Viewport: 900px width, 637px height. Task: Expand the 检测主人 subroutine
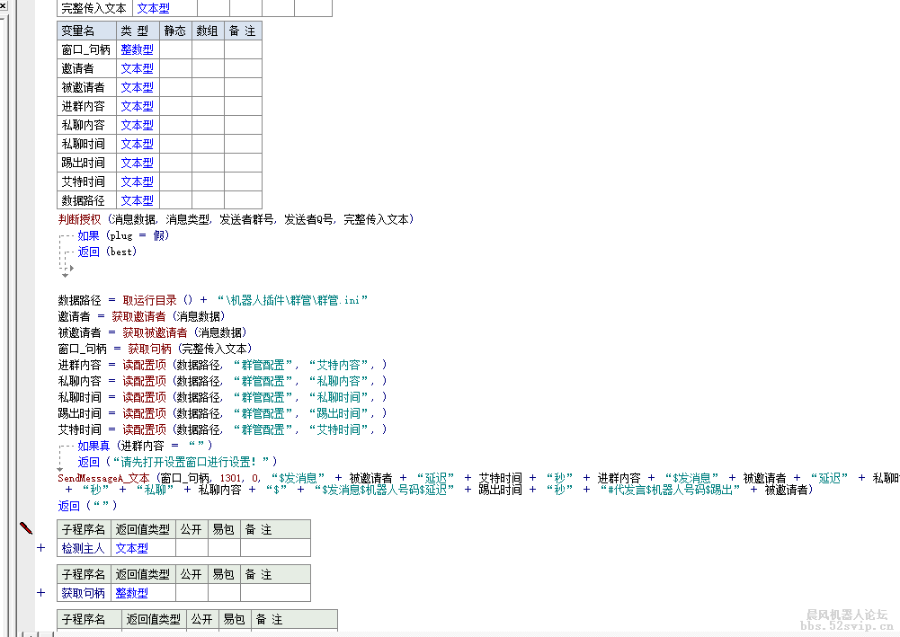41,548
